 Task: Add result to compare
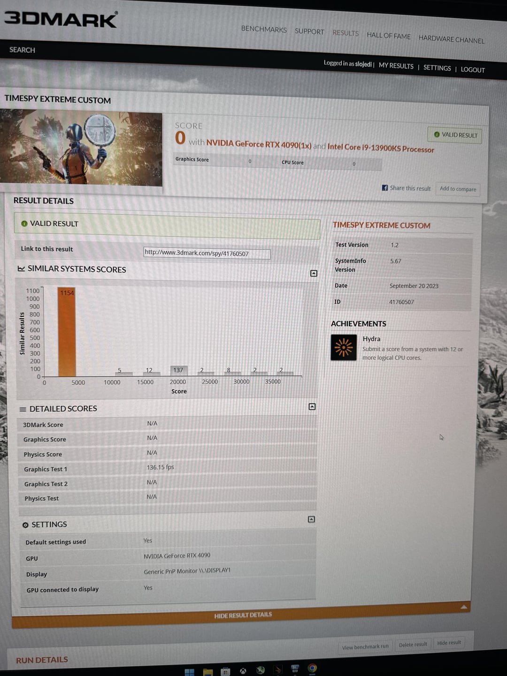(x=458, y=189)
